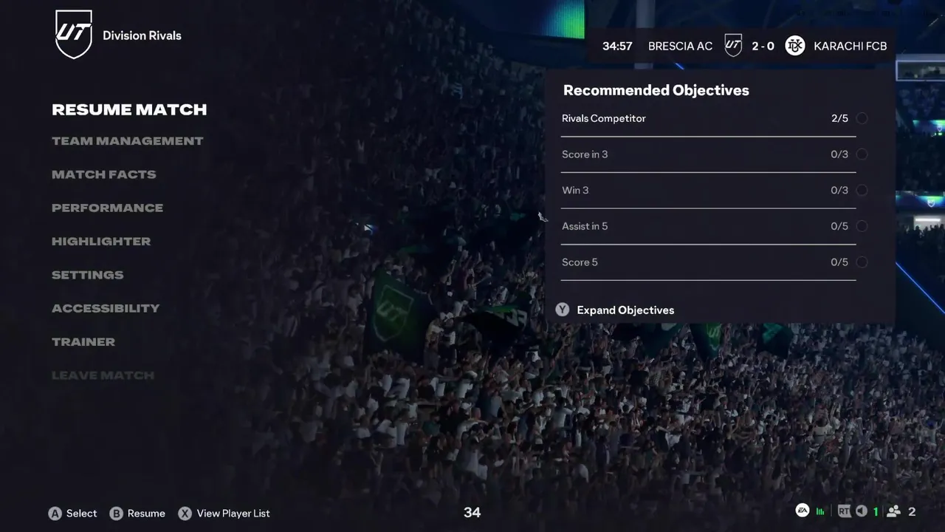Viewport: 945px width, 532px height.
Task: Open the Team Management menu
Action: pos(127,141)
